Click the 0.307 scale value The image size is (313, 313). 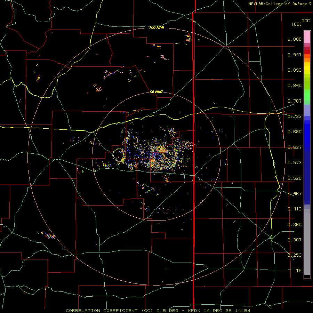pos(295,240)
